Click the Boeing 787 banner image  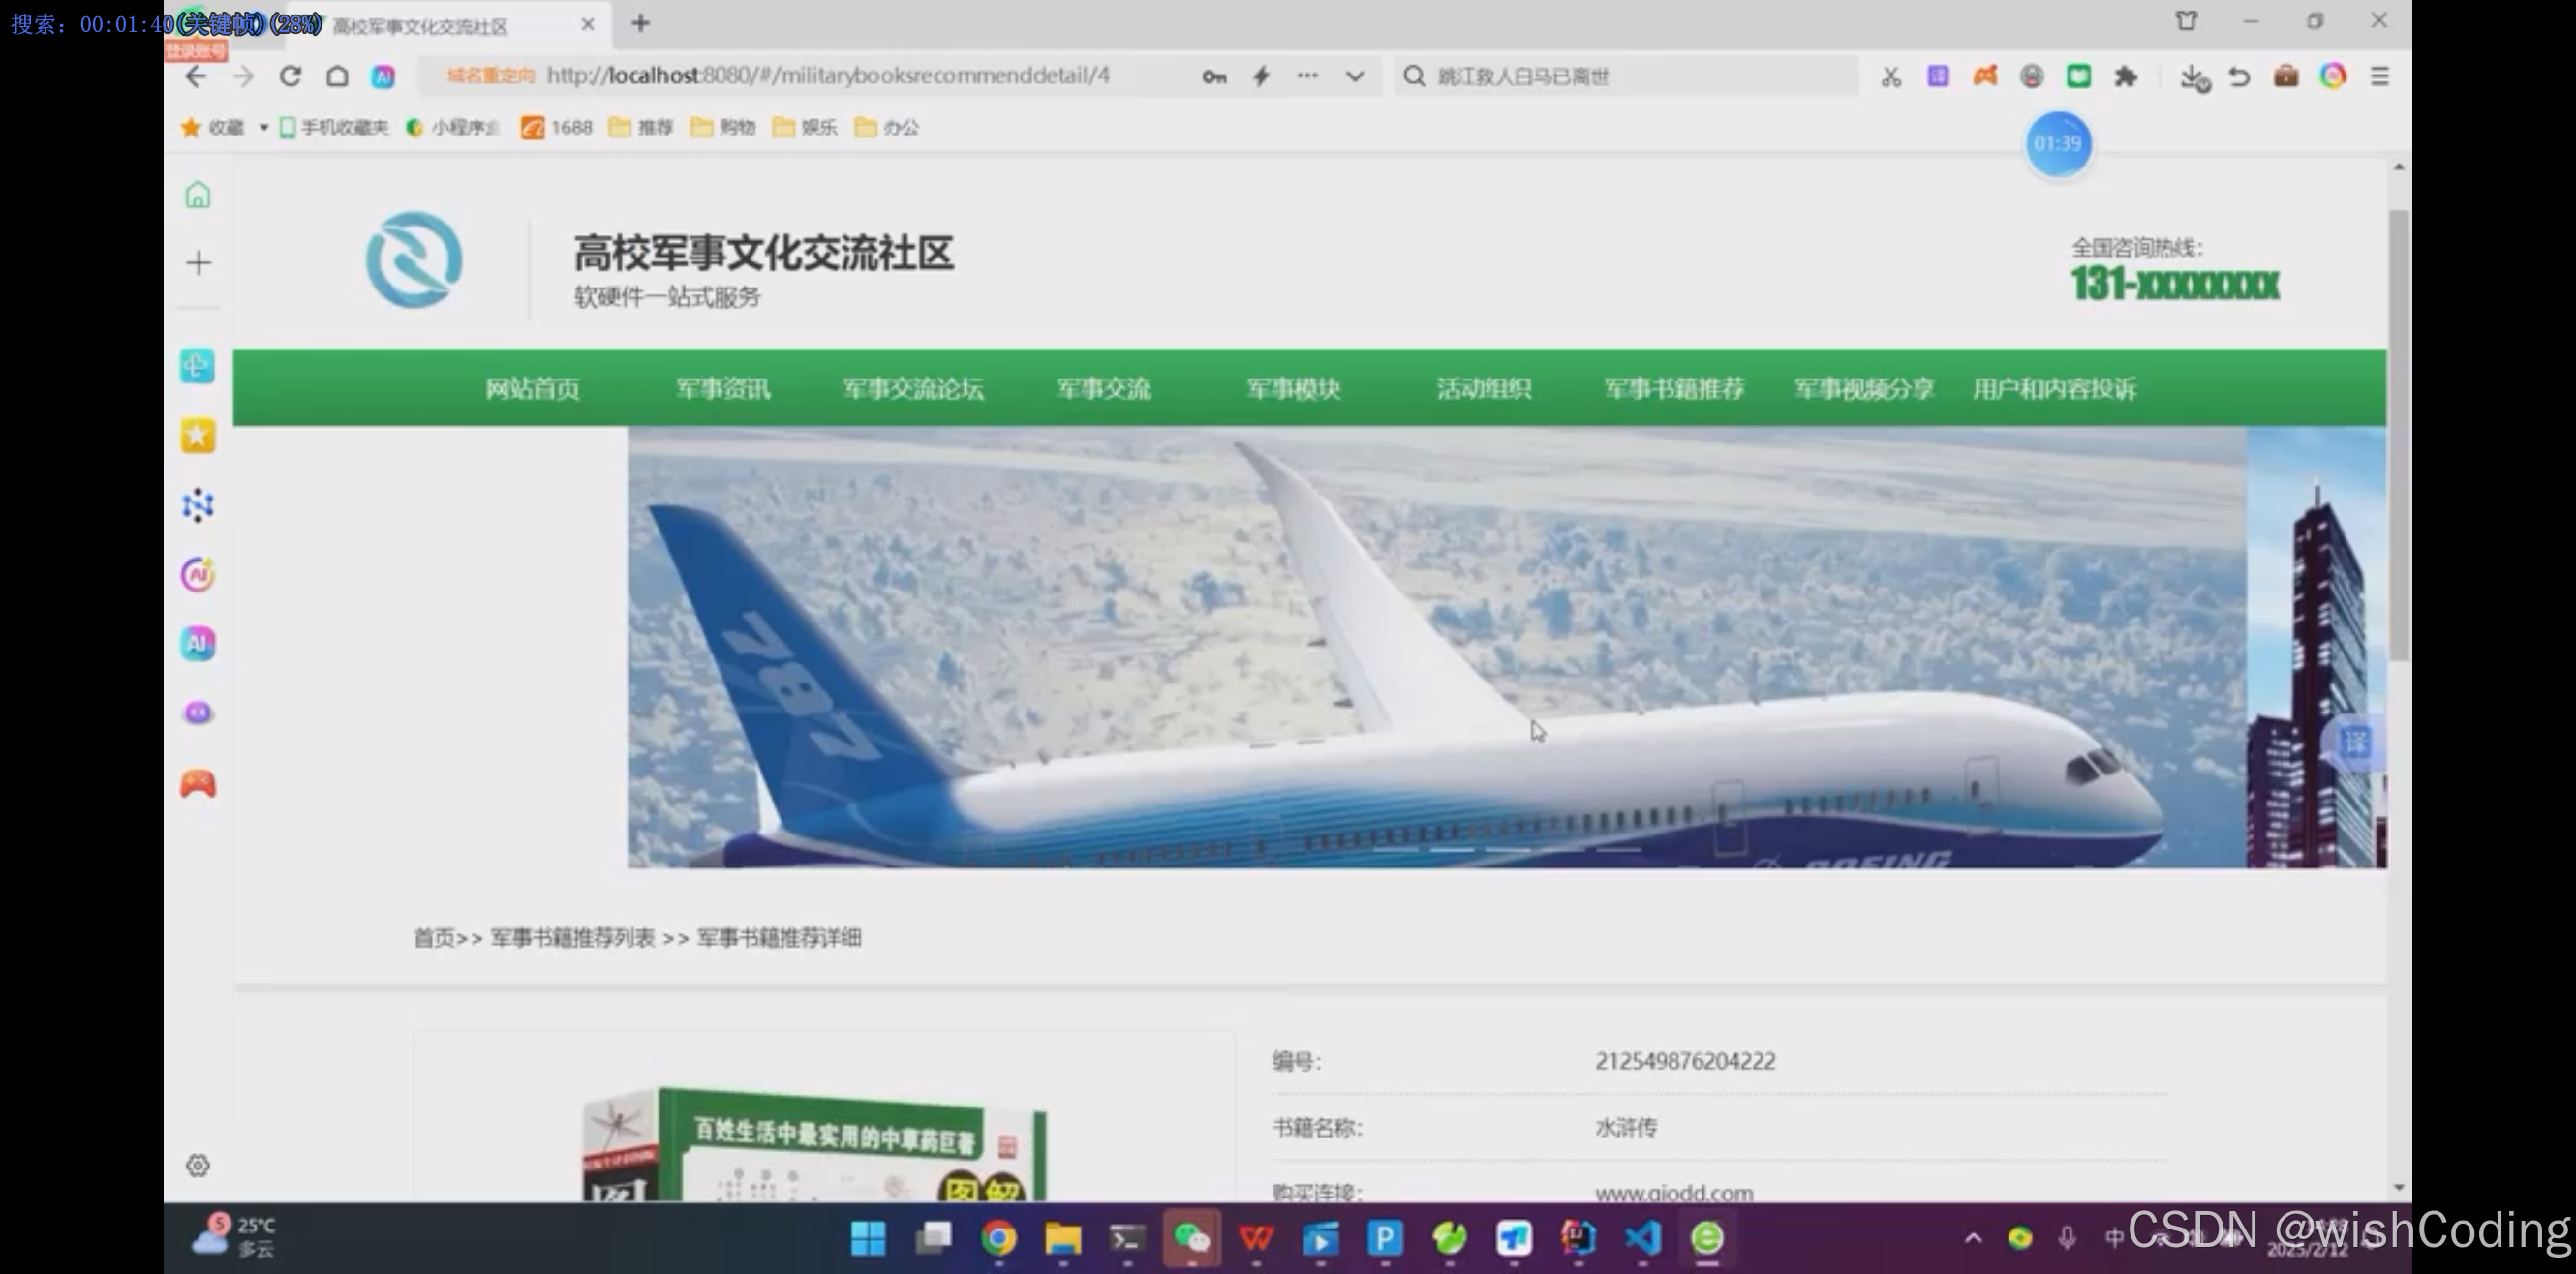point(1437,647)
